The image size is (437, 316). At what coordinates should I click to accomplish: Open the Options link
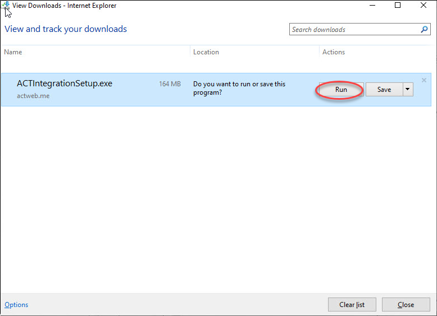[x=16, y=305]
